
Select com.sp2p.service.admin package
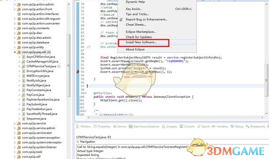[39, 128]
